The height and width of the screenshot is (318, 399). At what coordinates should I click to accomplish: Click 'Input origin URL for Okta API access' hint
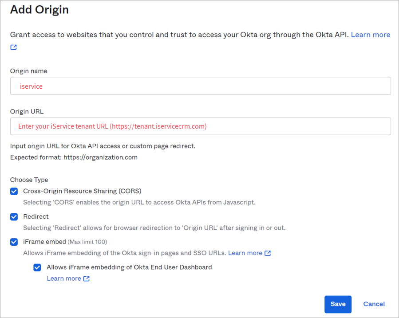pyautogui.click(x=103, y=146)
